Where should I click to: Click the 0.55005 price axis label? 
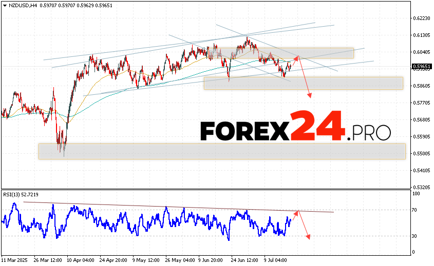coord(421,154)
